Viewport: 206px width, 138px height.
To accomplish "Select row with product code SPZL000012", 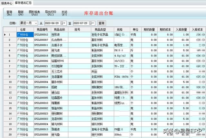I will [x=41, y=34].
